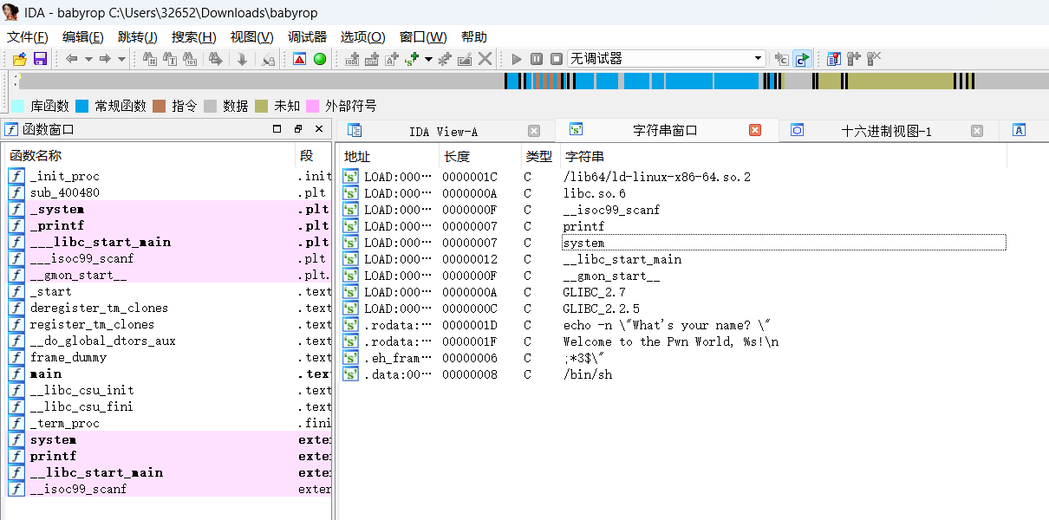Screen dimensions: 1049x520
Task: Select the /bin/sh string row
Action: point(673,374)
